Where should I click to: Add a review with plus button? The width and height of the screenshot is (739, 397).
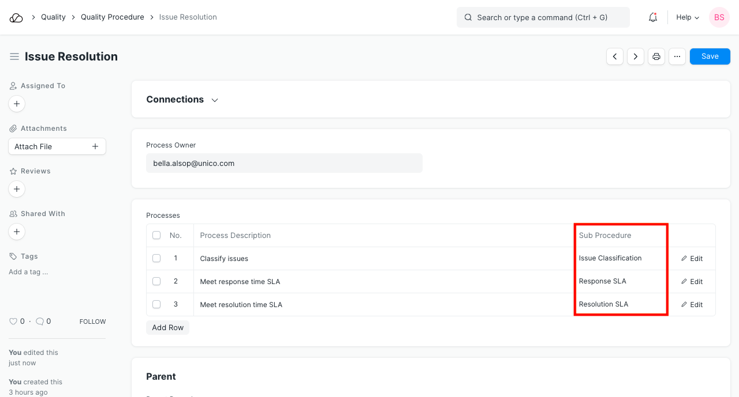(17, 189)
